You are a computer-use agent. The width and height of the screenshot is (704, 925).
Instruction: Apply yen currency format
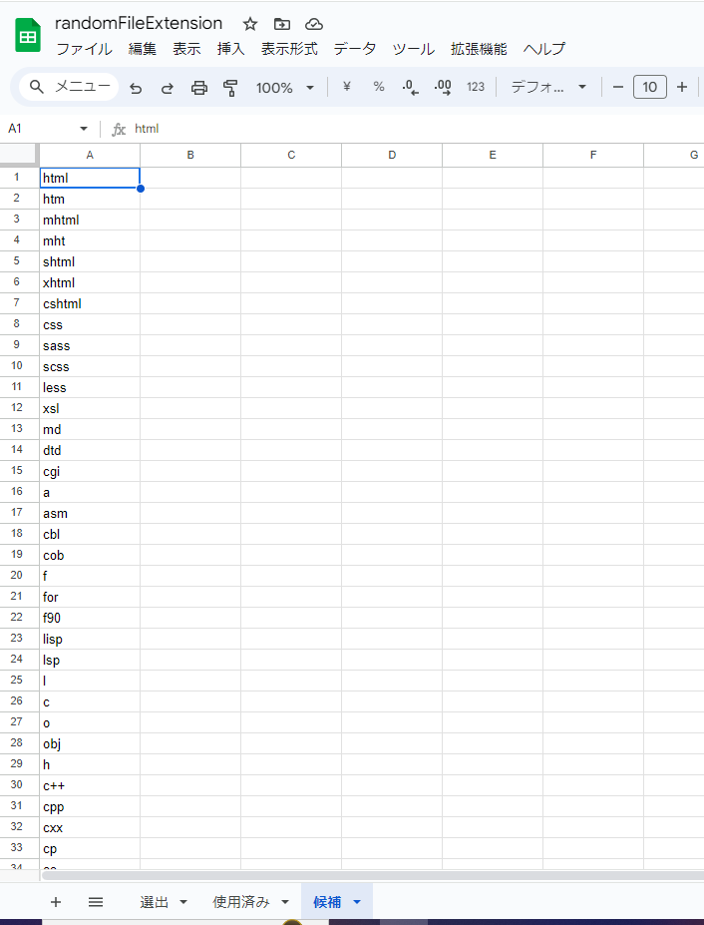pos(347,87)
